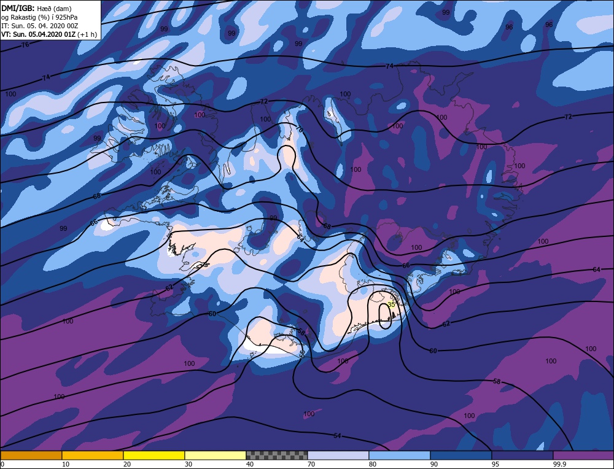Click the 'og Rakastig (%) í 925hPa' line
The width and height of the screenshot is (614, 469).
39,17
